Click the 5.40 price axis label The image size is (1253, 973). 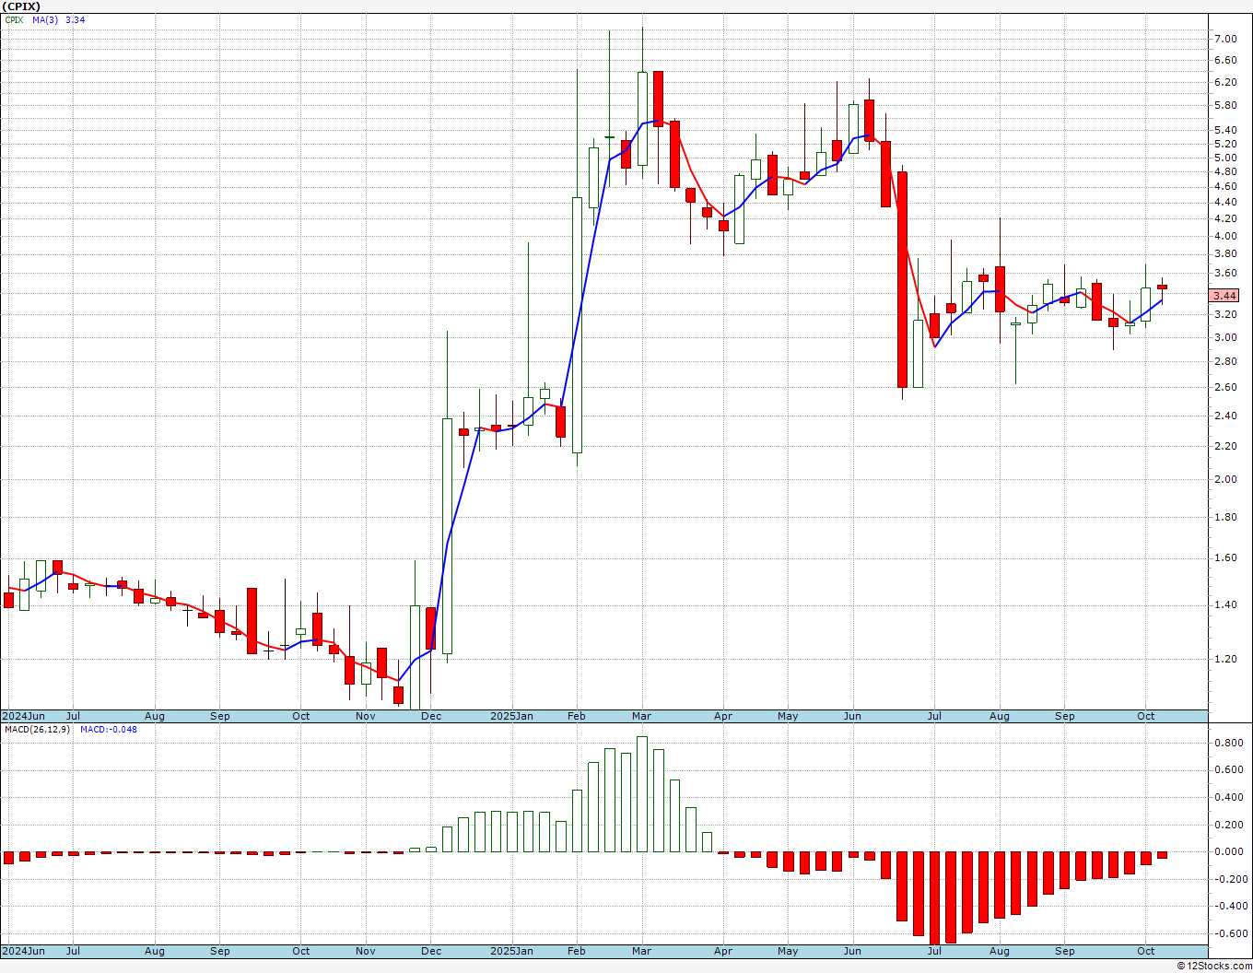click(1225, 131)
